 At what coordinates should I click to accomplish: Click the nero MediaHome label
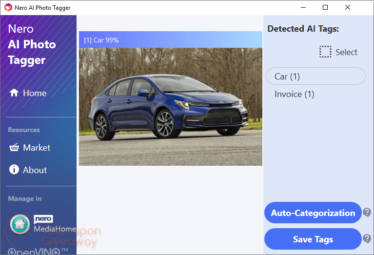point(55,224)
